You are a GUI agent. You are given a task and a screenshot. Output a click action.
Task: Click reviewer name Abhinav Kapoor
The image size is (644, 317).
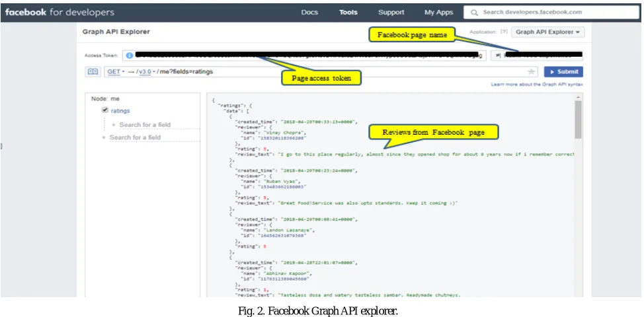point(288,273)
